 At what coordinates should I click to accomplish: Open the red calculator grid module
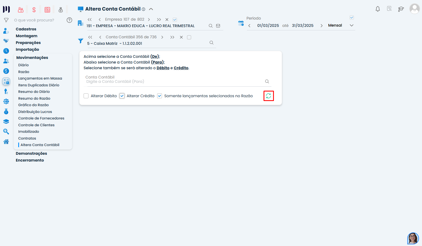47,10
